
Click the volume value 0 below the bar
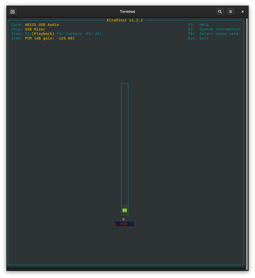[x=123, y=219]
